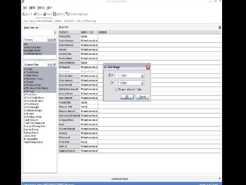Open the To date dropdown
This screenshot has width=246, height=185.
point(142,83)
